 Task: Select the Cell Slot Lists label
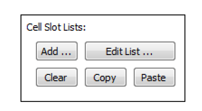coord(56,27)
